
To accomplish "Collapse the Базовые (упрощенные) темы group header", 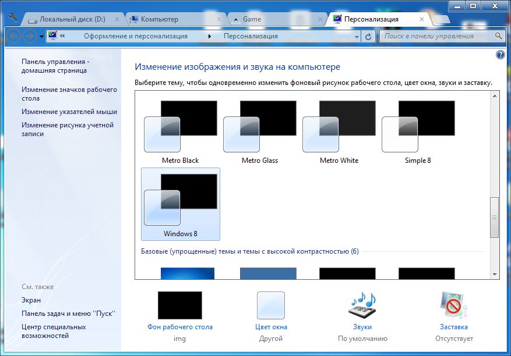I will [249, 251].
